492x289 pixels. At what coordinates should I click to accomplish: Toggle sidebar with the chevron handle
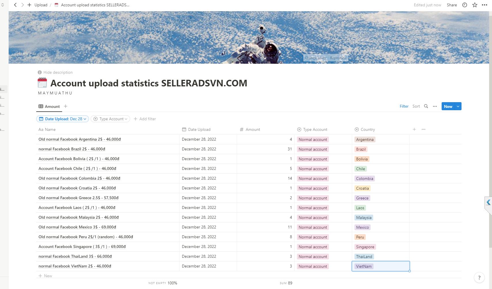pyautogui.click(x=3, y=5)
